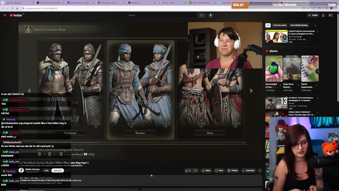Expand description with the ...more link
The height and width of the screenshot is (191, 339).
click(x=59, y=183)
